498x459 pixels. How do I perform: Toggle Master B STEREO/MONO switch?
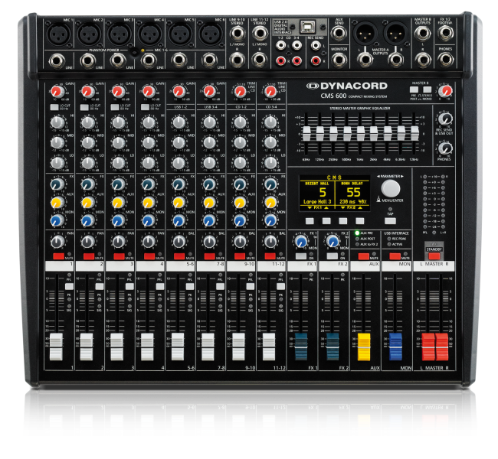coord(428,90)
